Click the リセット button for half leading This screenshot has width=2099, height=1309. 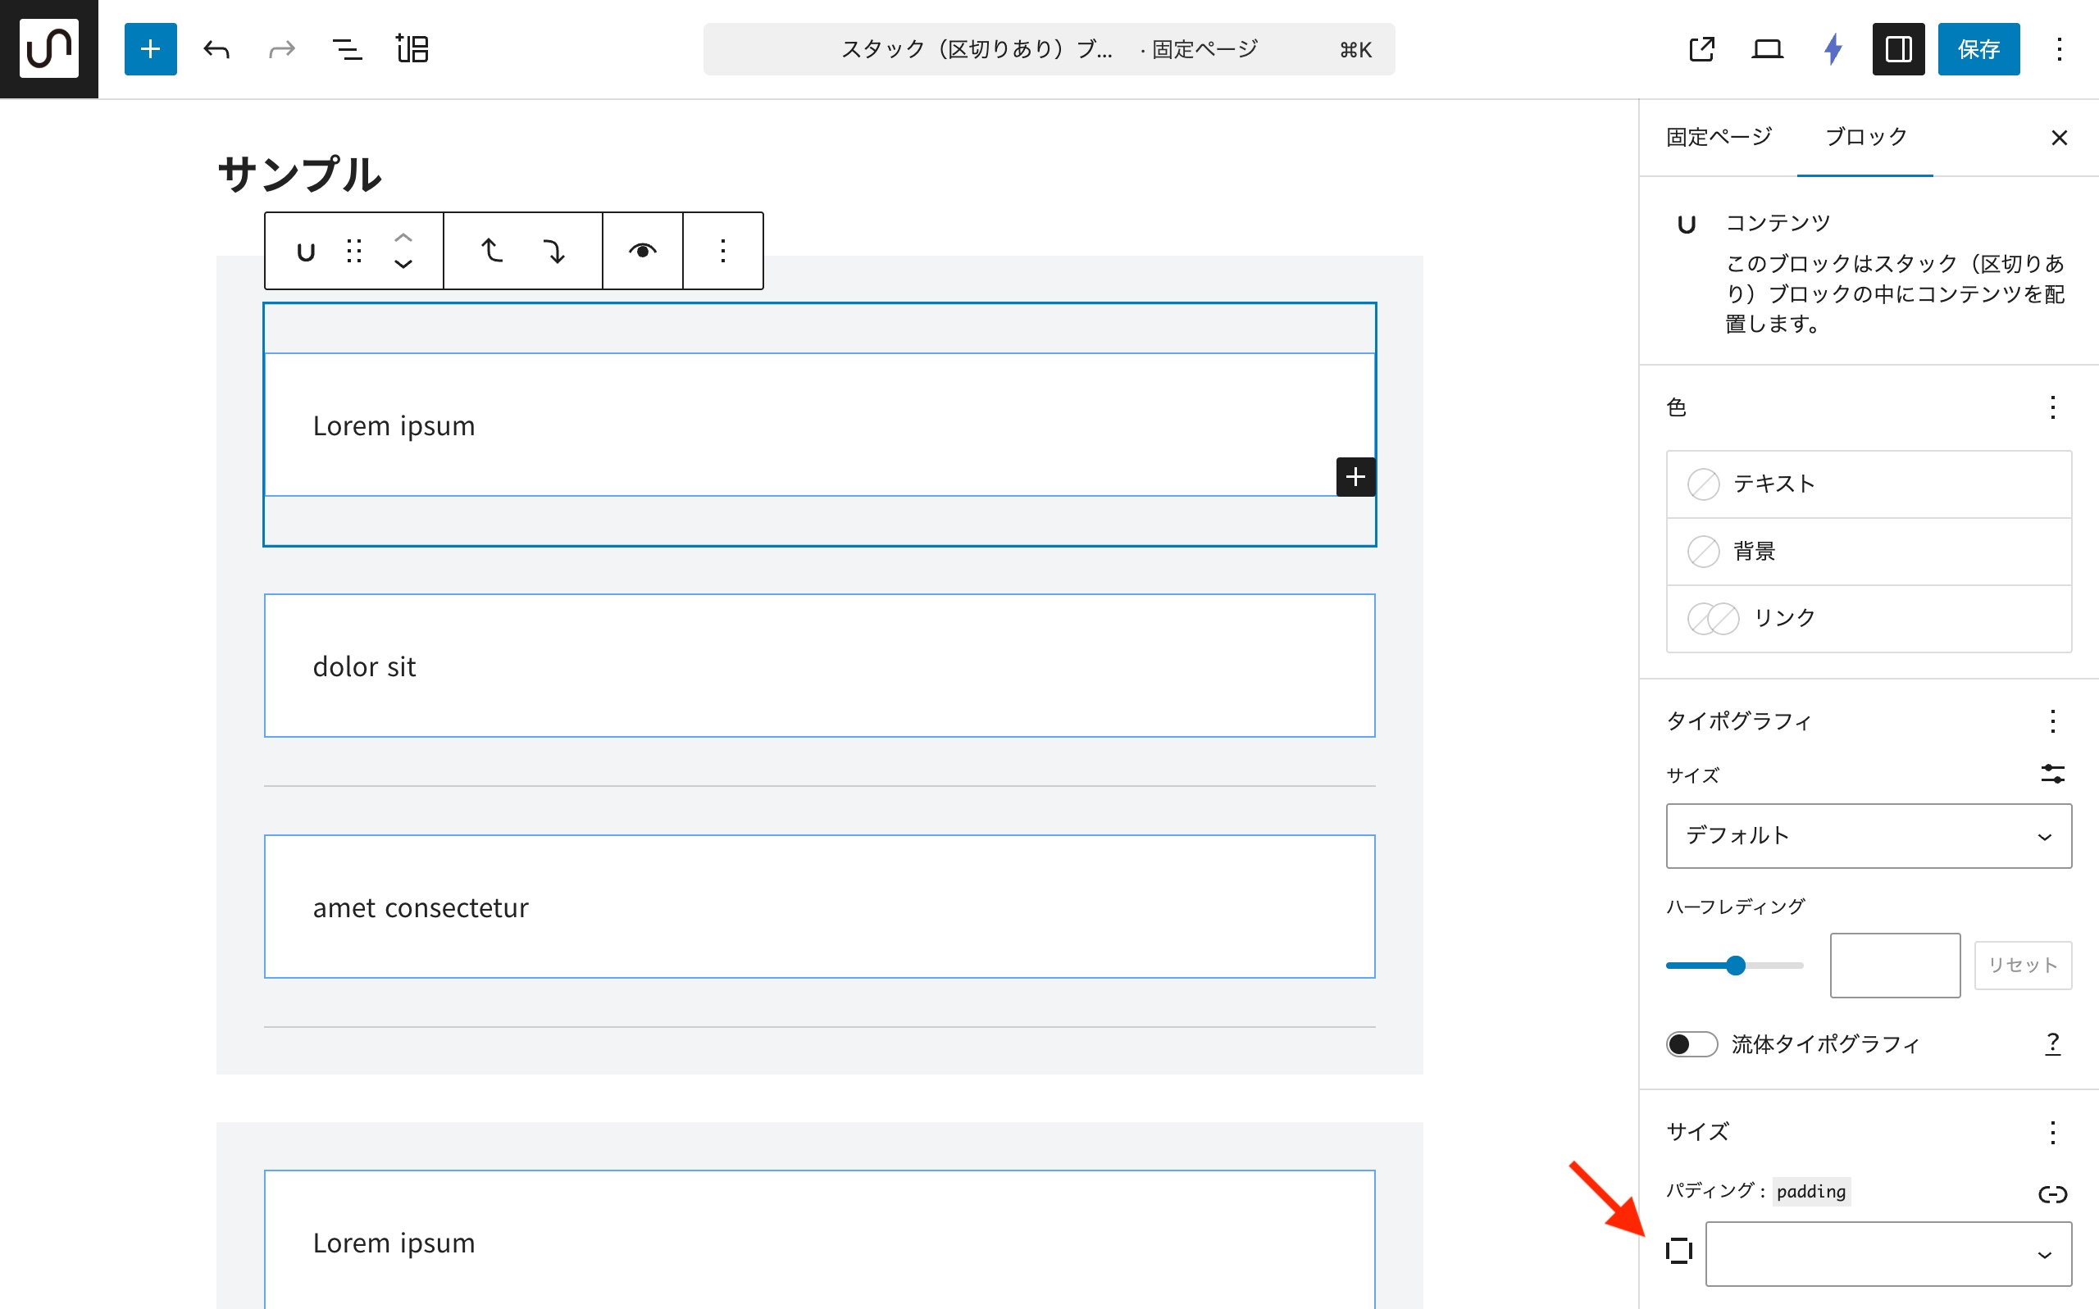2022,966
